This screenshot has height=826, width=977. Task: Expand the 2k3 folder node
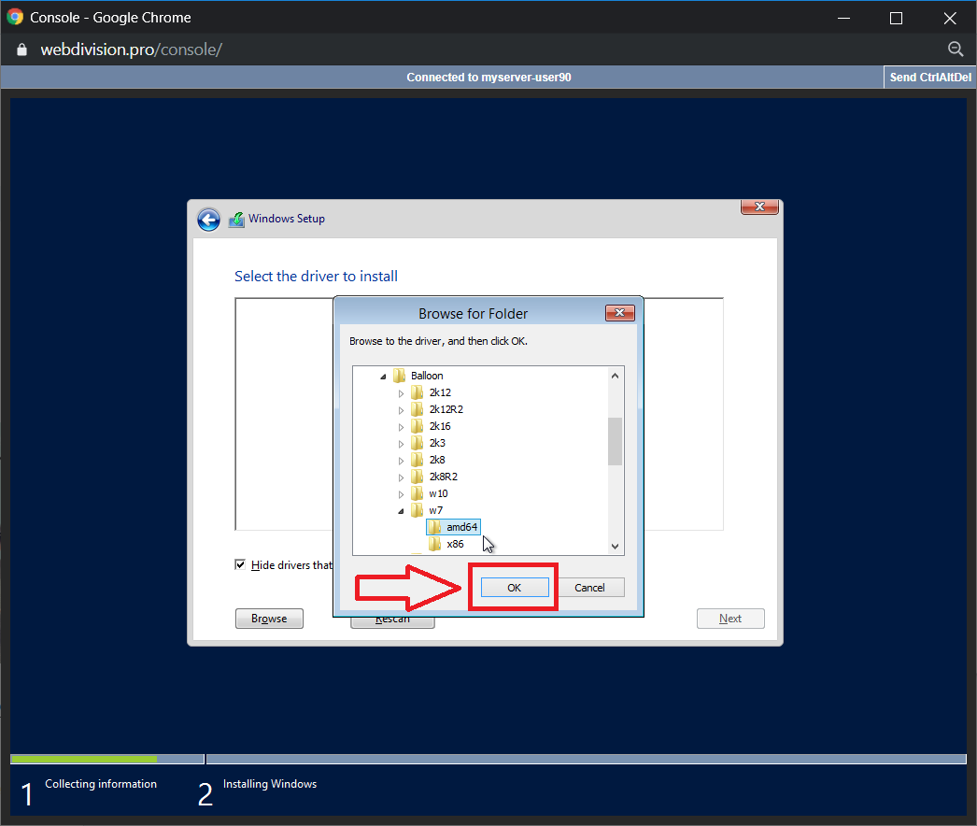(401, 443)
